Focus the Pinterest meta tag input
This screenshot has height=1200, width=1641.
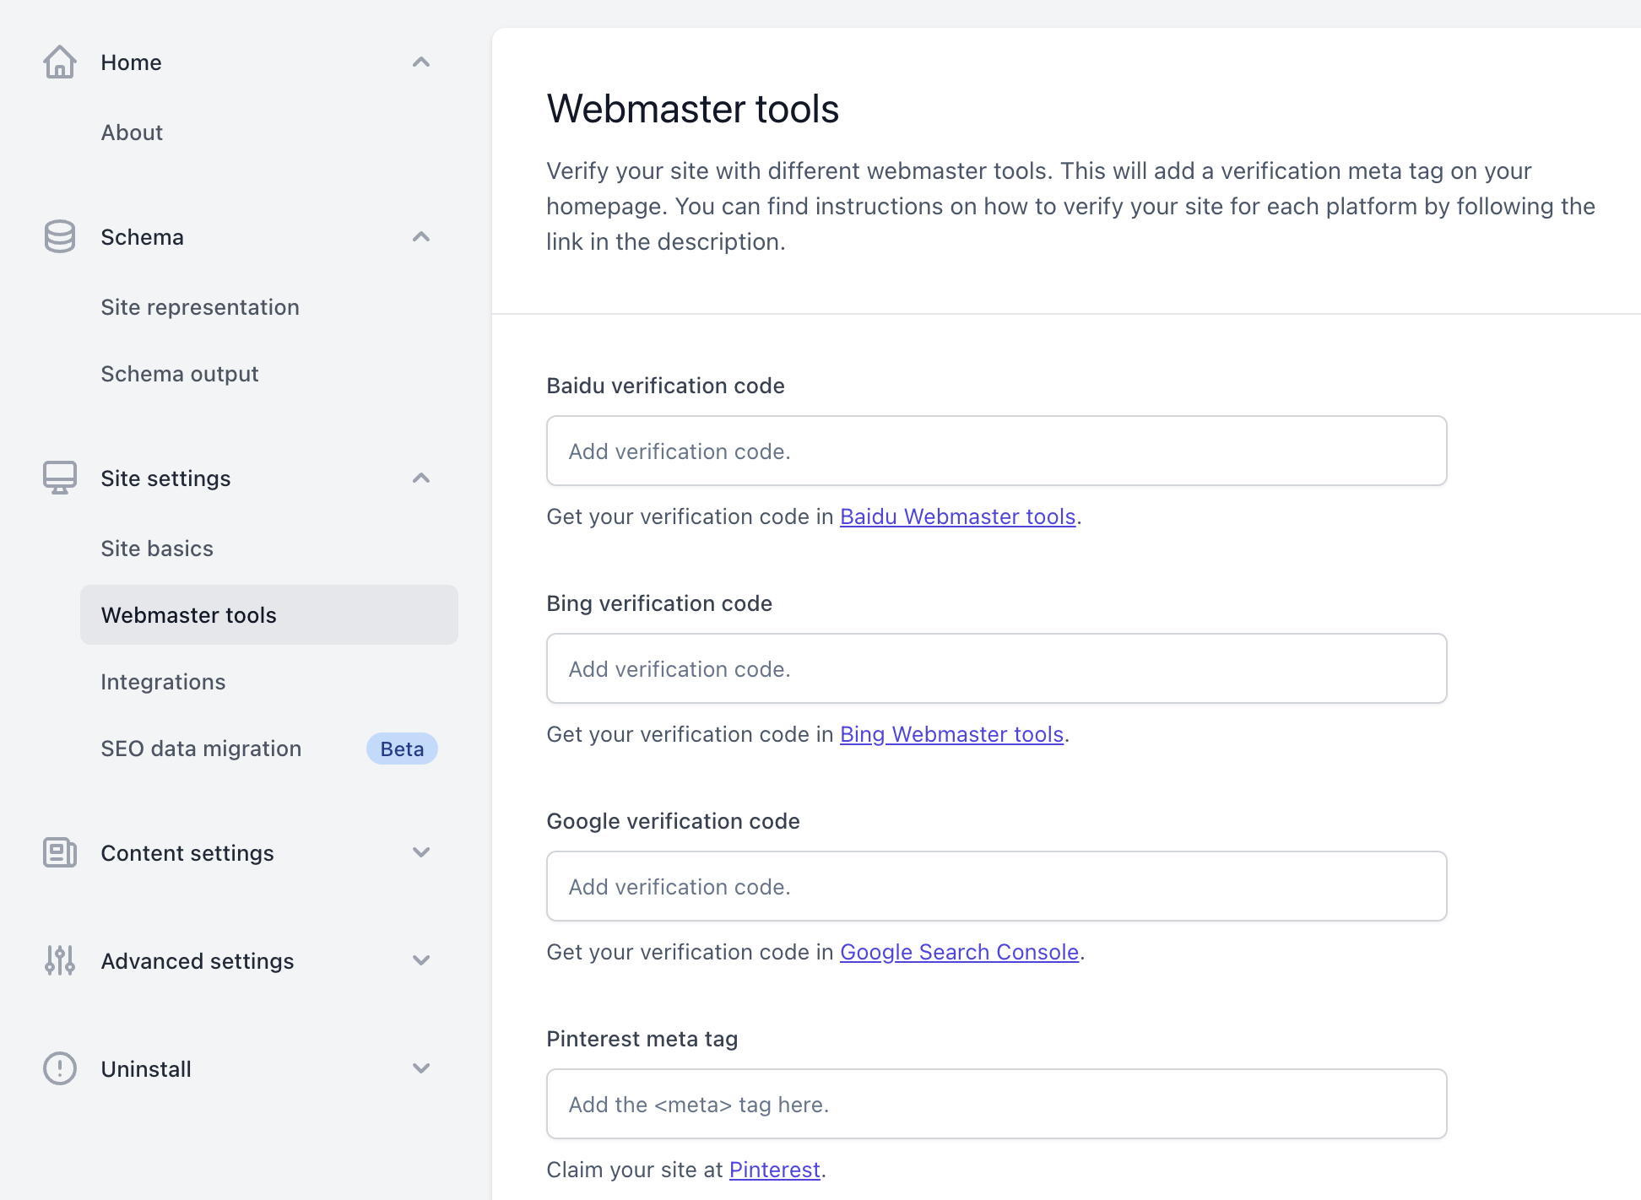click(x=996, y=1104)
